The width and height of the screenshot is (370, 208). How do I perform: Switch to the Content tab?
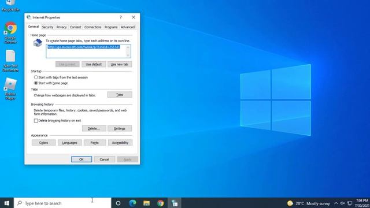[x=76, y=27]
